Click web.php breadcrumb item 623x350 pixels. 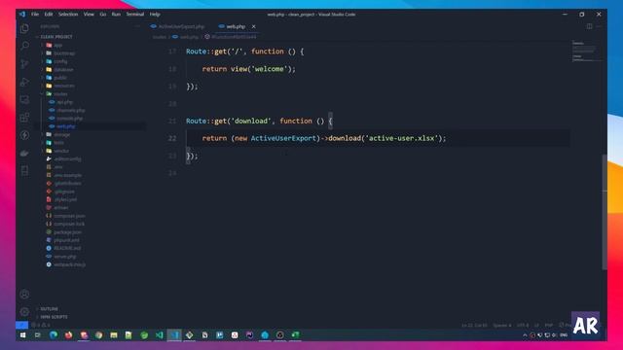tap(189, 37)
